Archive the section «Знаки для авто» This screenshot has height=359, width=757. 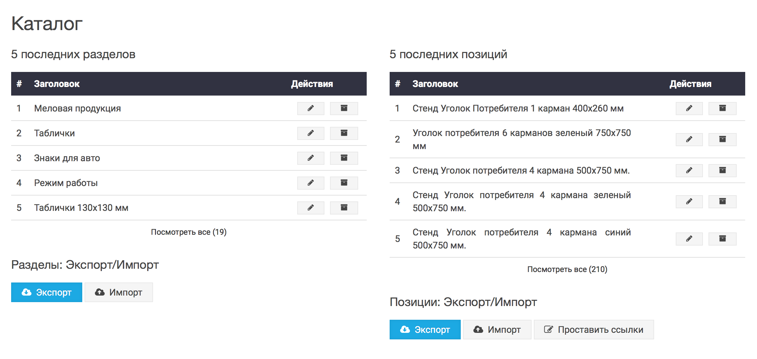coord(344,158)
